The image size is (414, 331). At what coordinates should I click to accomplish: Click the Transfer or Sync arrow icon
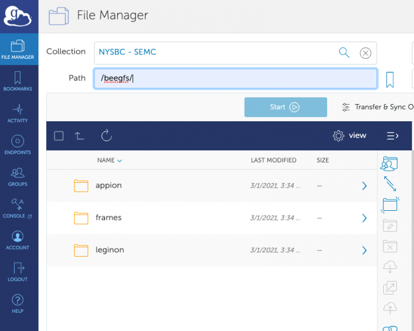point(390,183)
